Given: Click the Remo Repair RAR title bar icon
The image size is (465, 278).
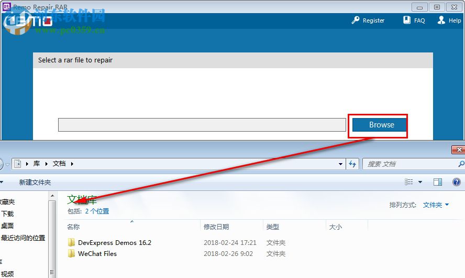Looking at the screenshot, I should (x=6, y=6).
